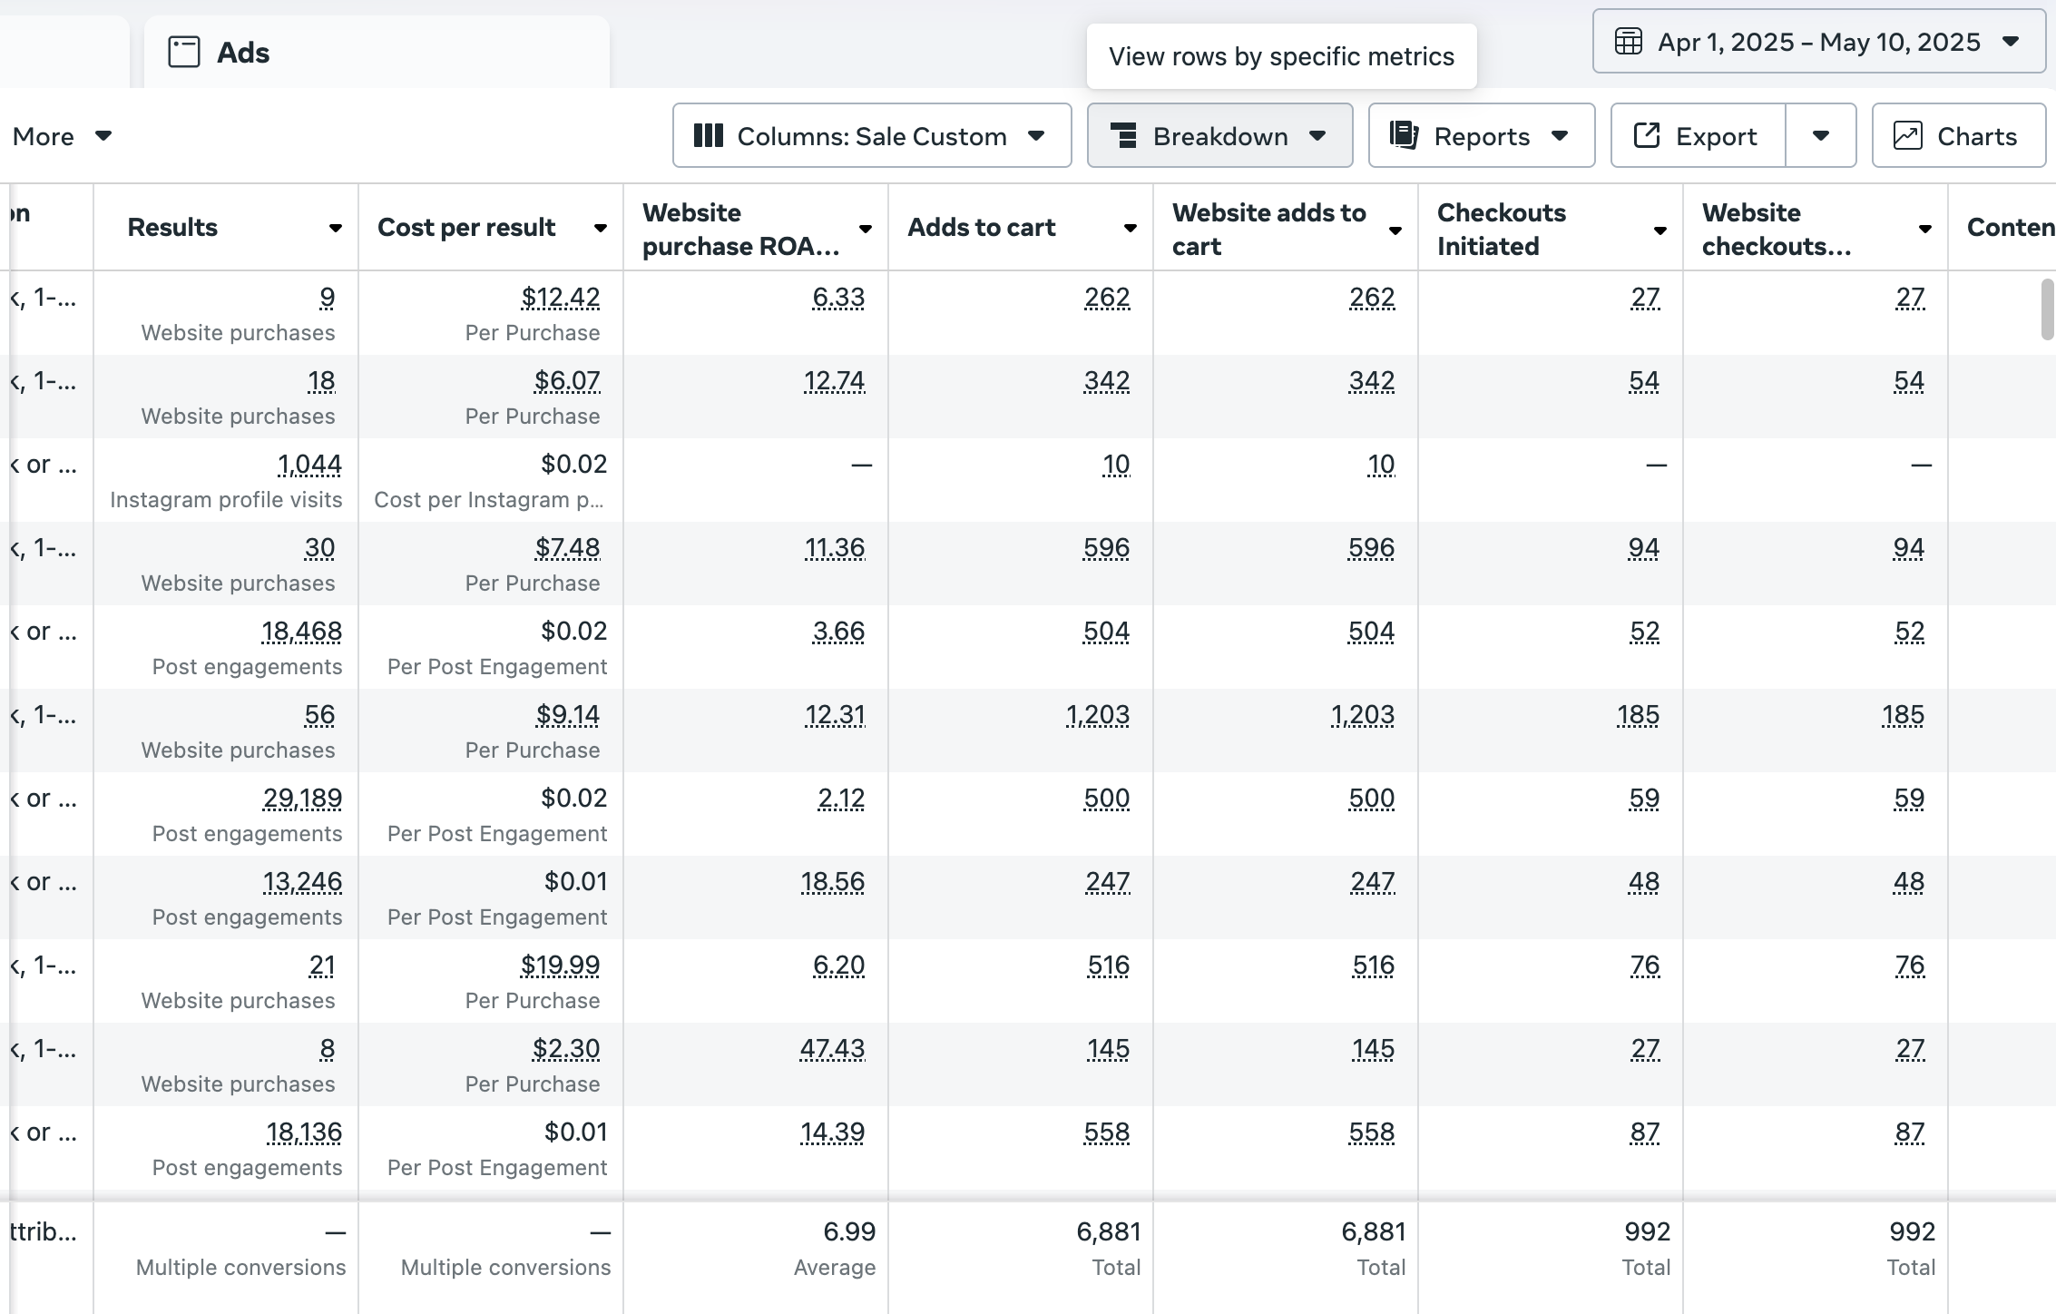Expand the Results column header menu
Image resolution: width=2056 pixels, height=1314 pixels.
point(335,229)
